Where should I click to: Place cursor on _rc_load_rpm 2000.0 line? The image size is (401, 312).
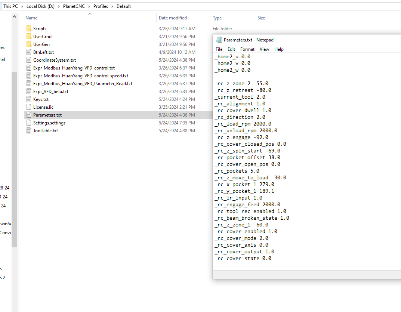pyautogui.click(x=243, y=124)
